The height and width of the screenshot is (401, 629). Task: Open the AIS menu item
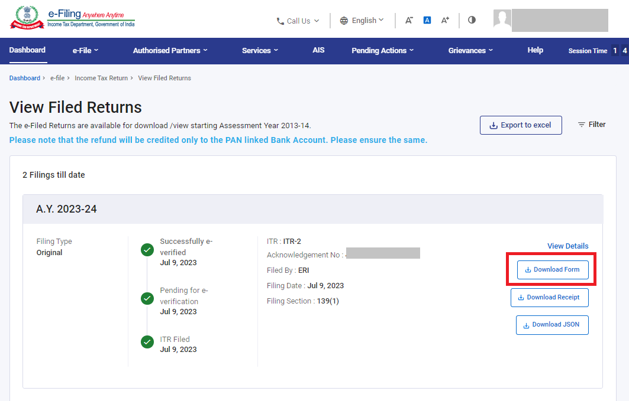pyautogui.click(x=318, y=51)
